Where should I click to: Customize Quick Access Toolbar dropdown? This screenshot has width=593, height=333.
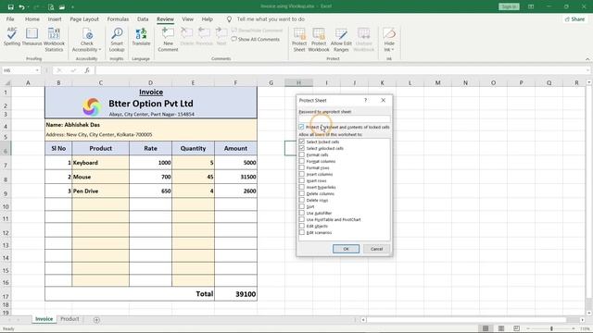click(x=72, y=6)
